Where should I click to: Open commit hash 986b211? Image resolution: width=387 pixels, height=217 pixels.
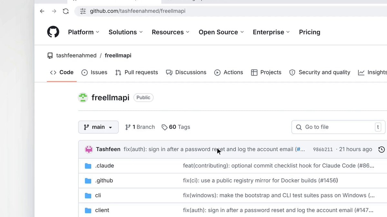323,149
